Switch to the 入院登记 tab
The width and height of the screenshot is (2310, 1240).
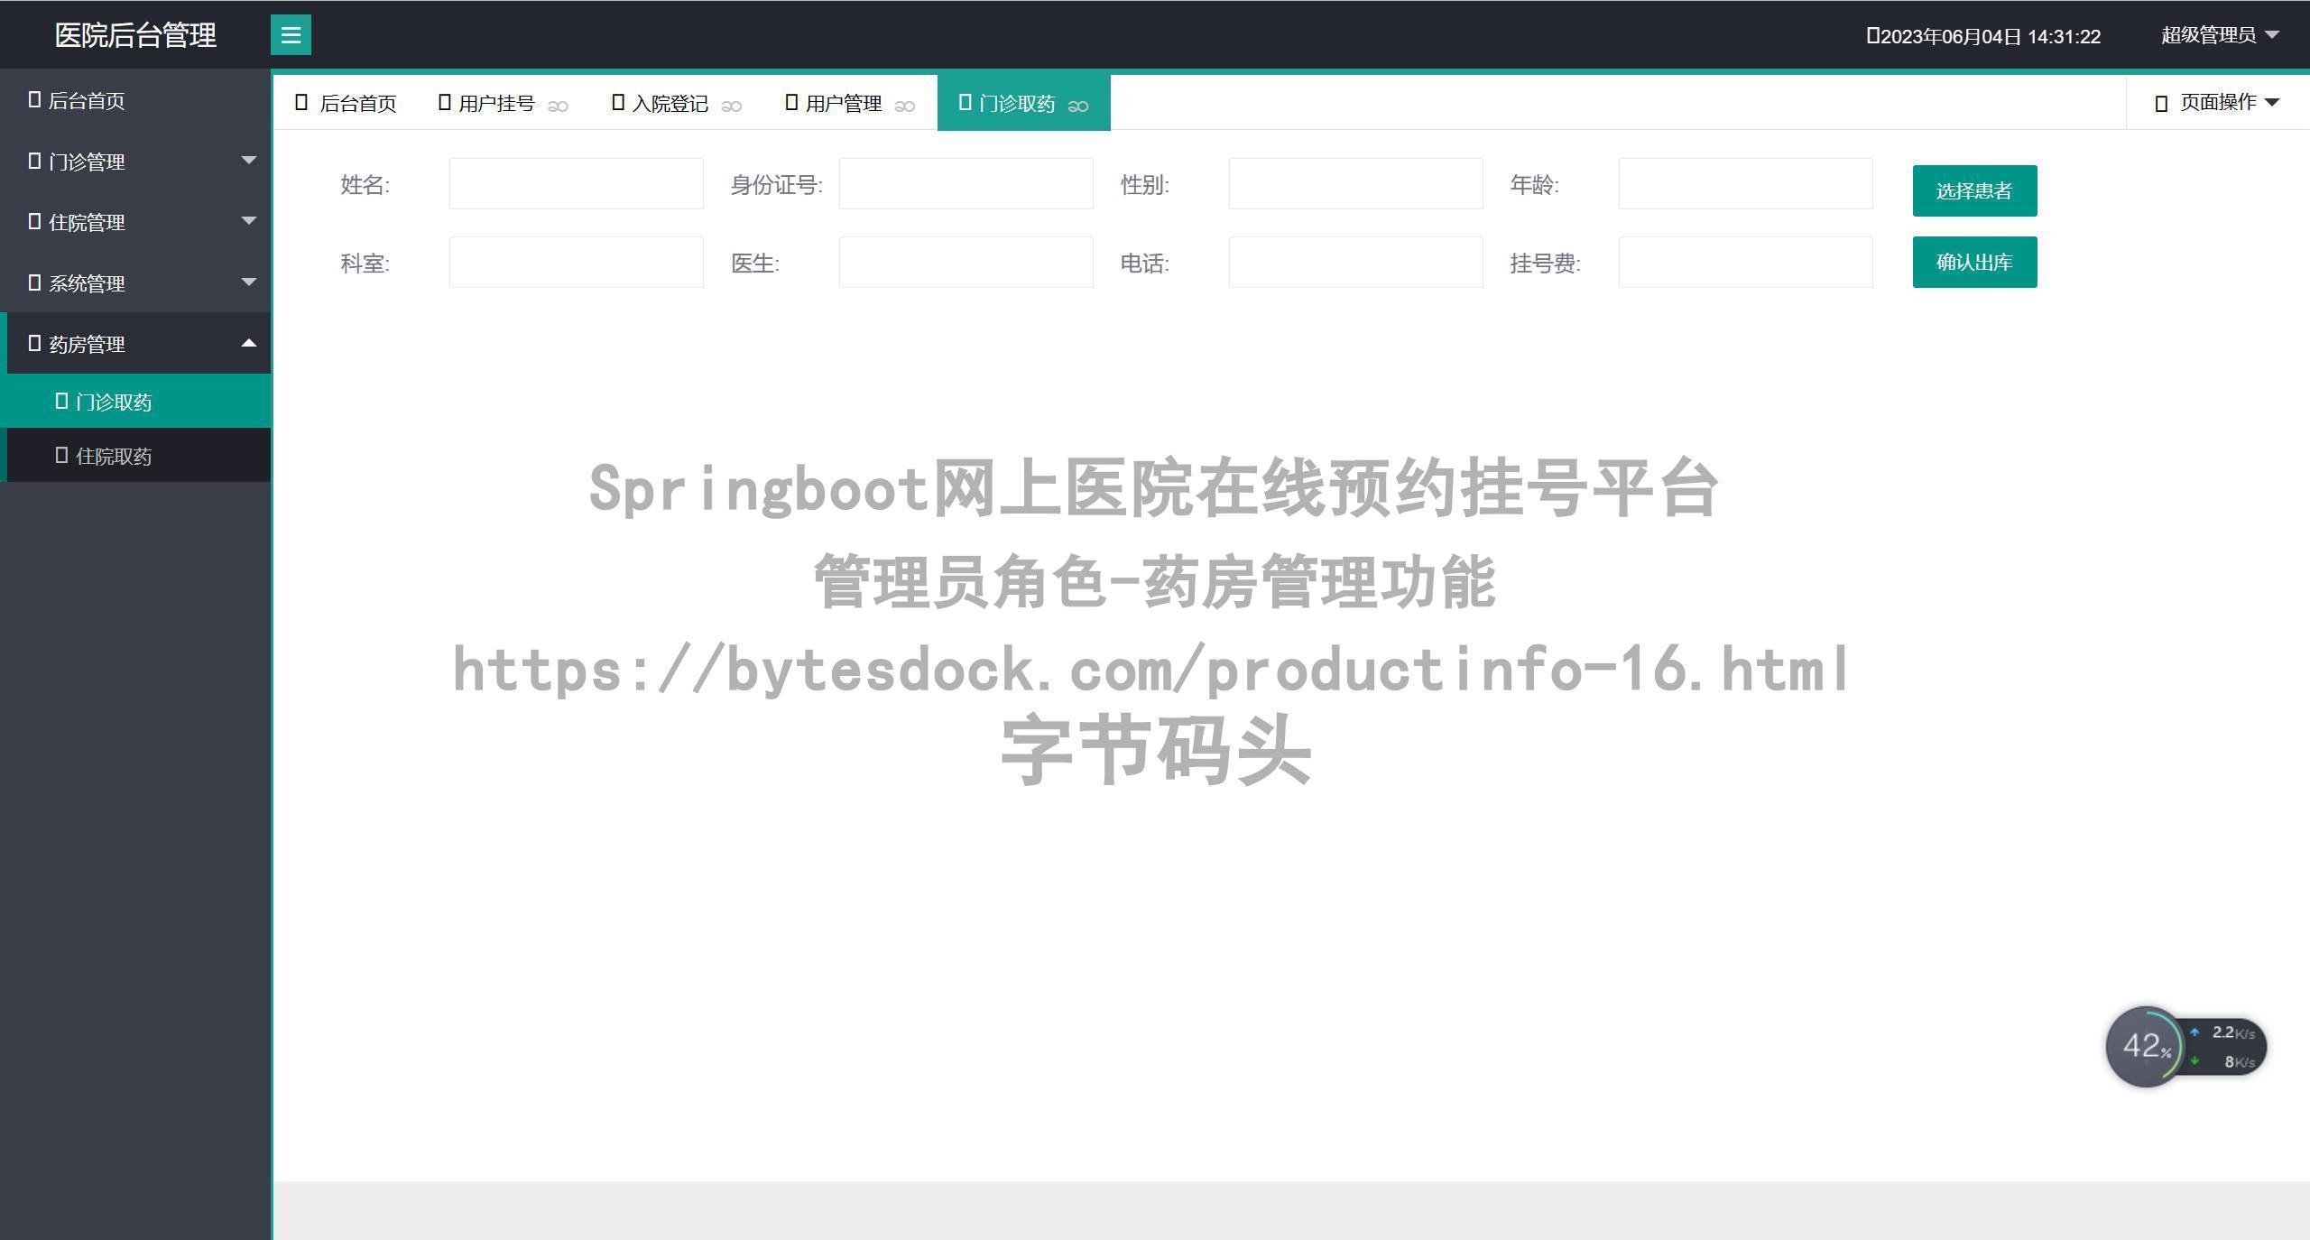tap(677, 103)
